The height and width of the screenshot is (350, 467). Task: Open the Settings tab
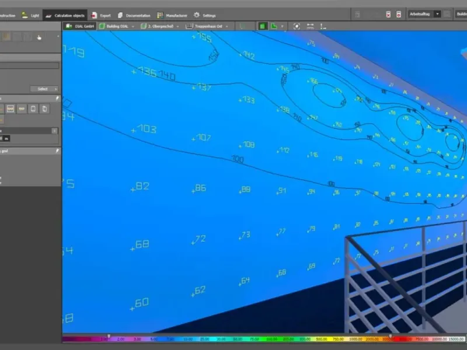205,16
